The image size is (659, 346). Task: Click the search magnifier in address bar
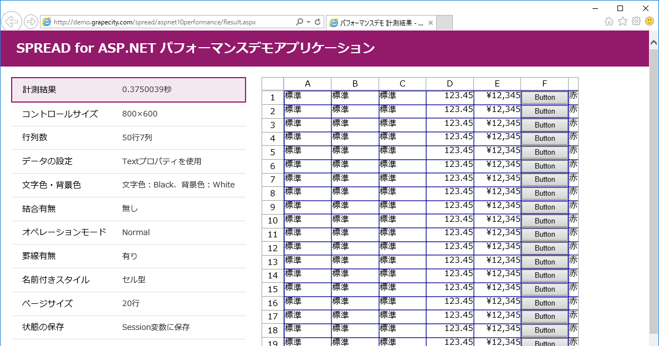[299, 22]
